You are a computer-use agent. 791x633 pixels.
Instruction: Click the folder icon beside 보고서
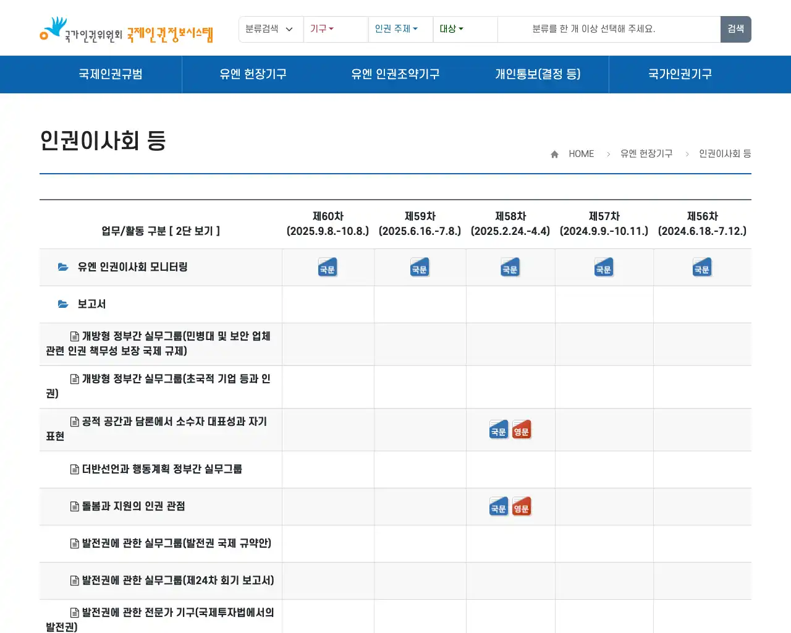click(62, 304)
